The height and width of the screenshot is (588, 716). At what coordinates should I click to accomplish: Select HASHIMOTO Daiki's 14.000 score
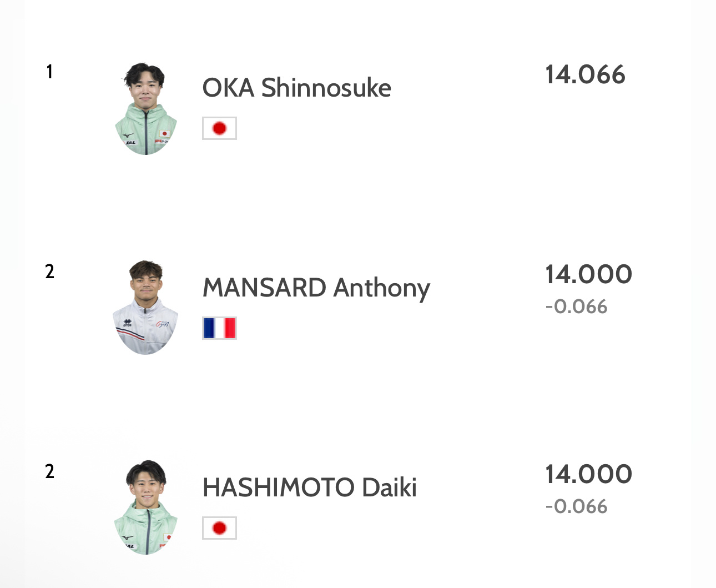click(588, 474)
